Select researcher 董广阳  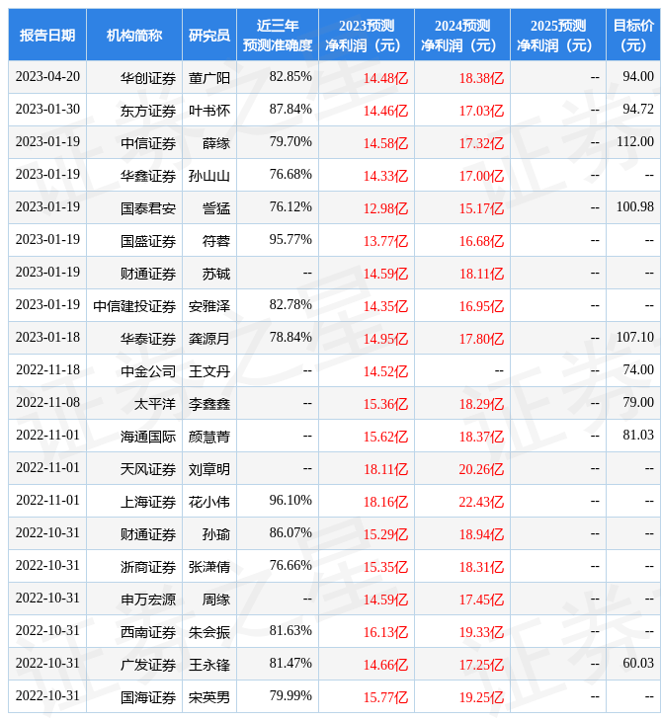point(209,78)
